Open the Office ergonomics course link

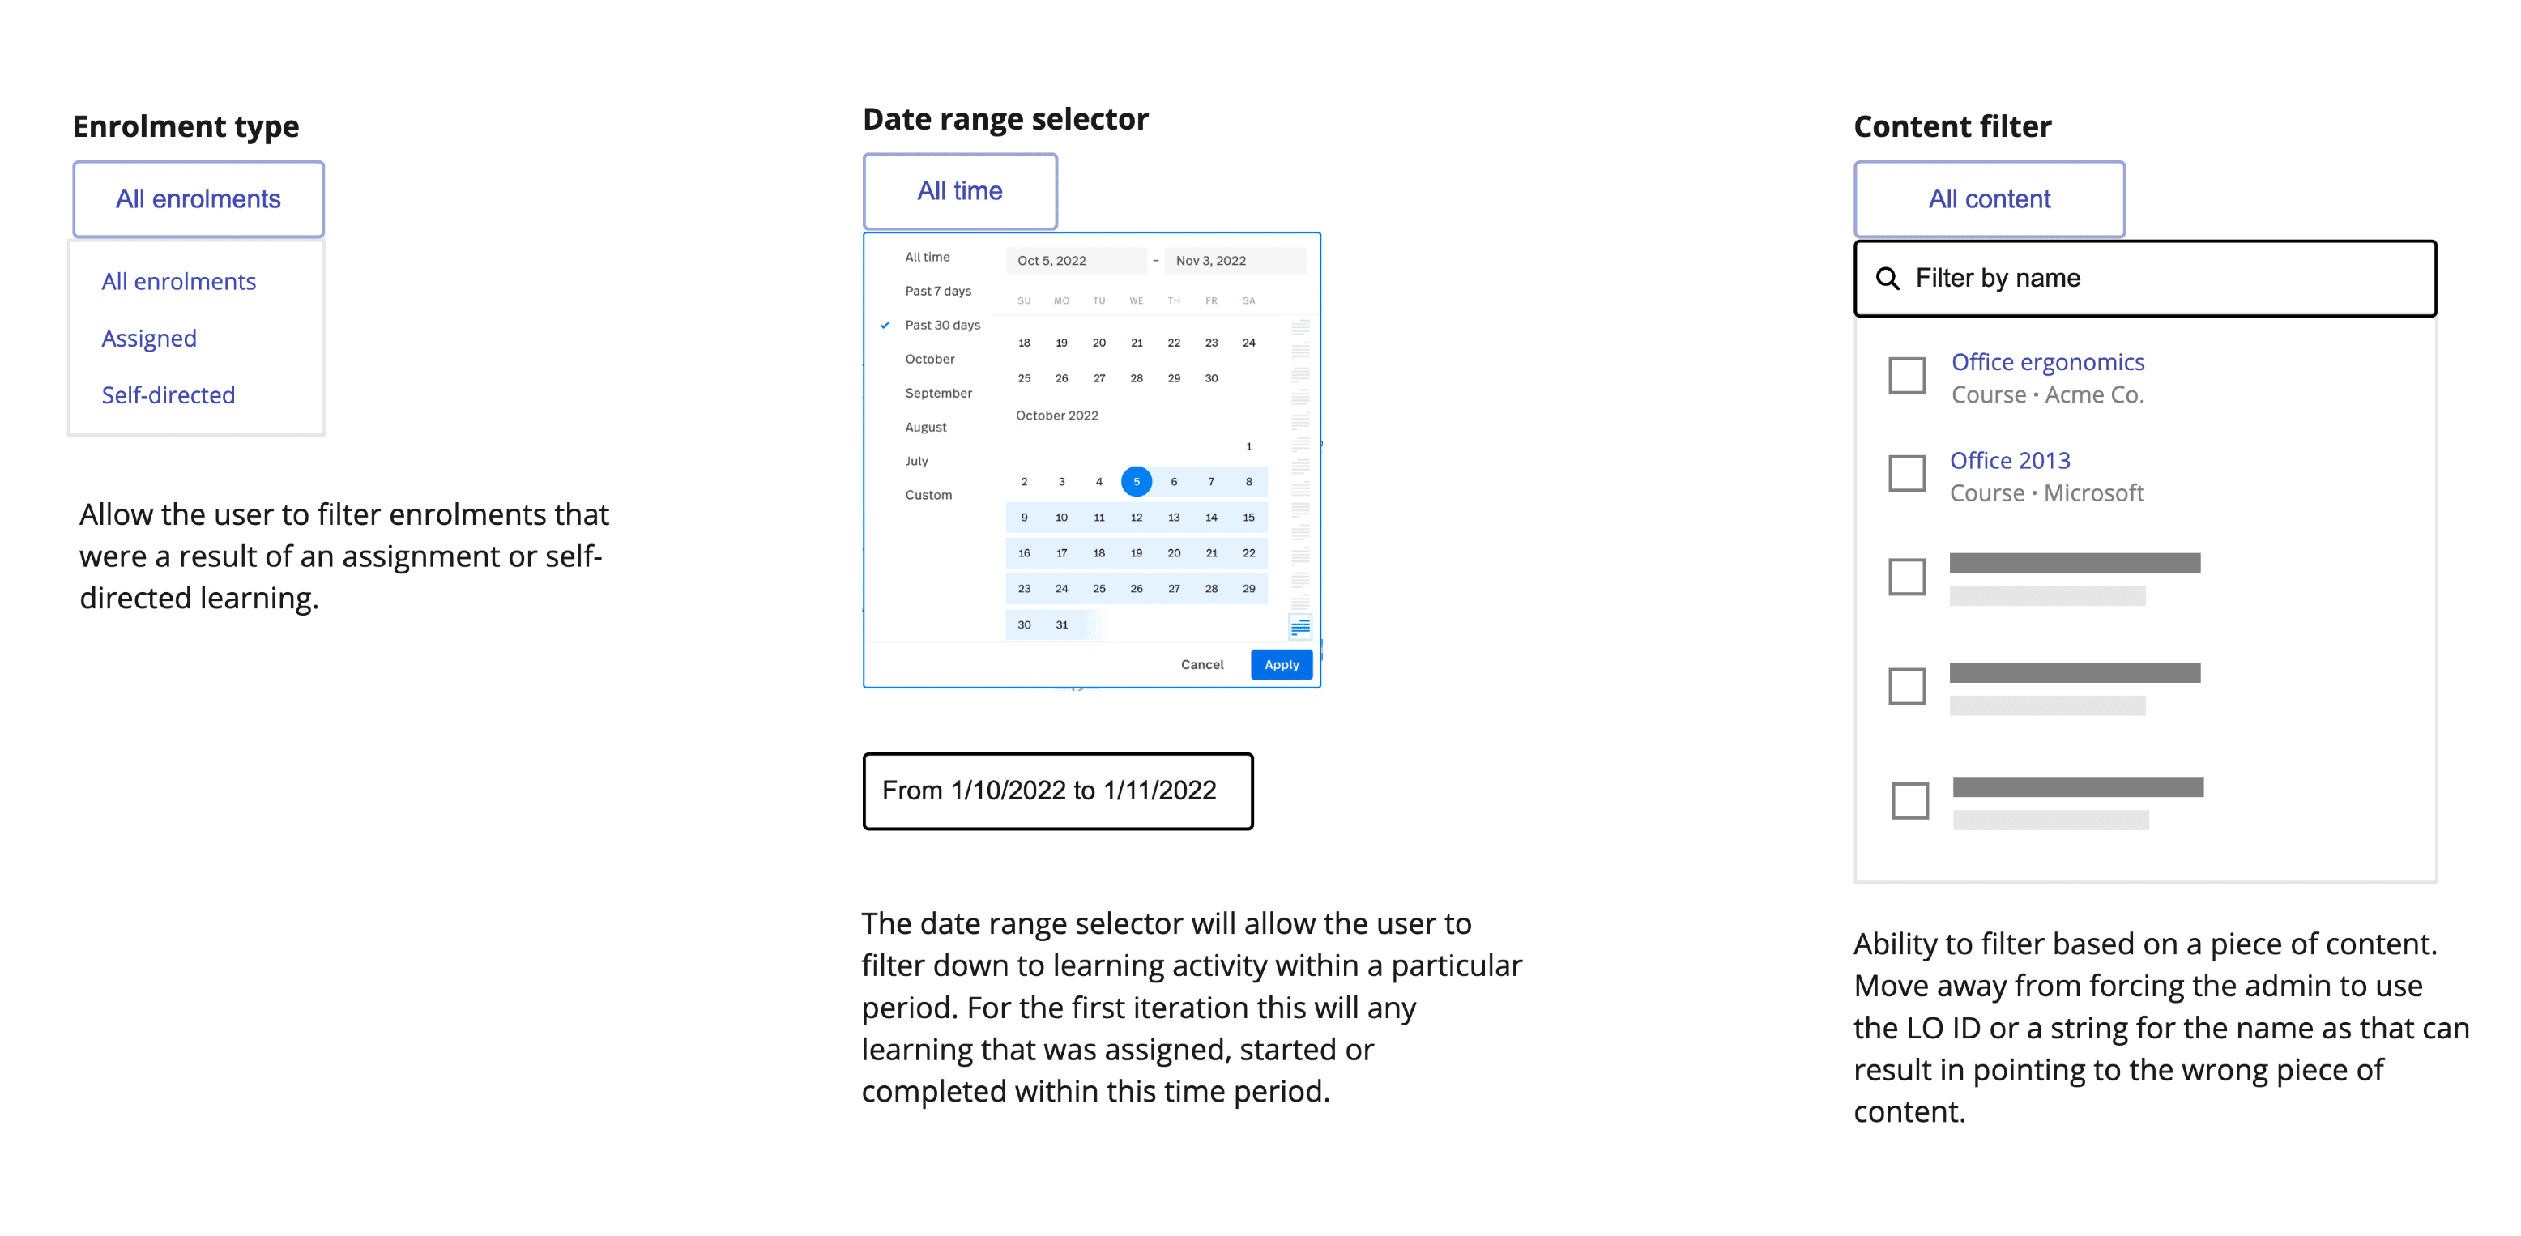click(x=2047, y=362)
